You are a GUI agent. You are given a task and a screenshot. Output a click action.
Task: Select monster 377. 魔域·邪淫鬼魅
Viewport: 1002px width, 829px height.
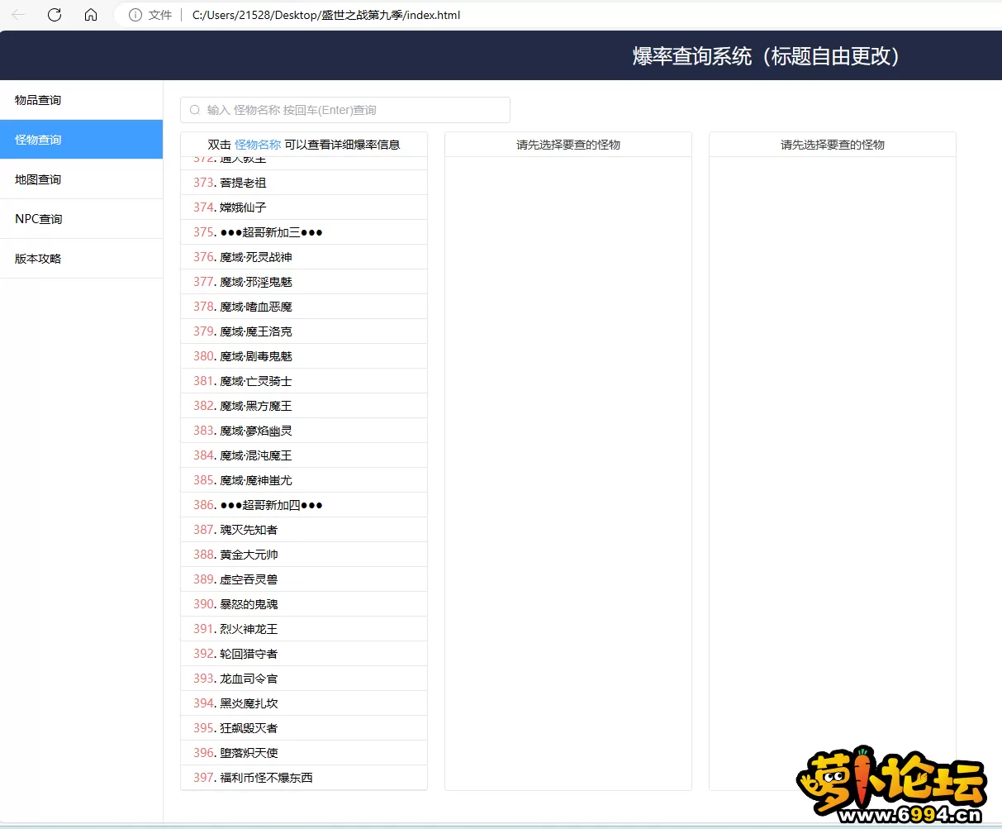(x=304, y=282)
